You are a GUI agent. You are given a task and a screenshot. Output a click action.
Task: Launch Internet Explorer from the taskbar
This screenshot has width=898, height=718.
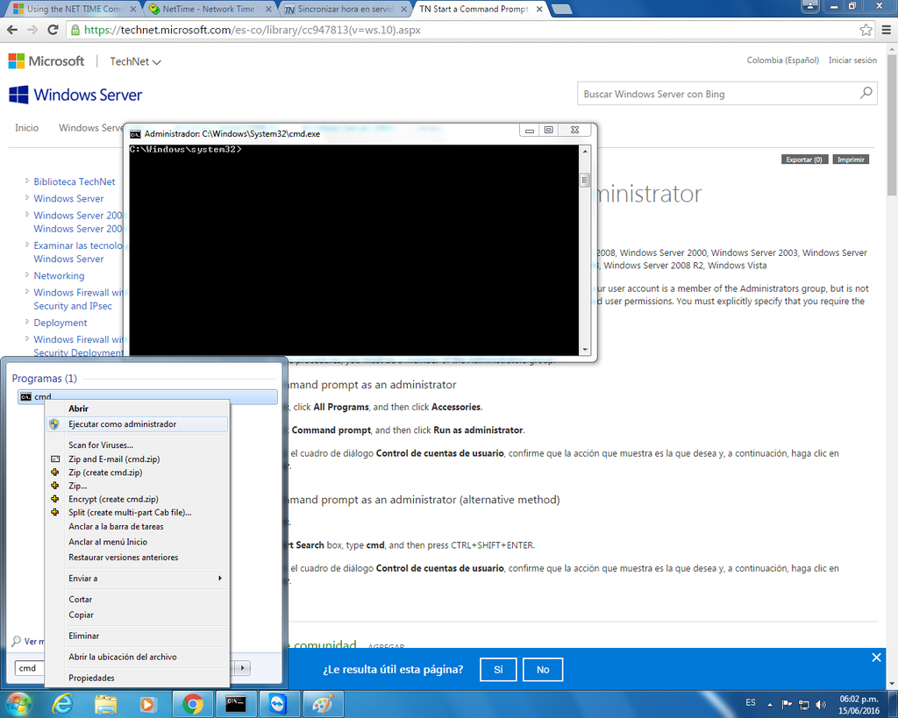(x=62, y=704)
